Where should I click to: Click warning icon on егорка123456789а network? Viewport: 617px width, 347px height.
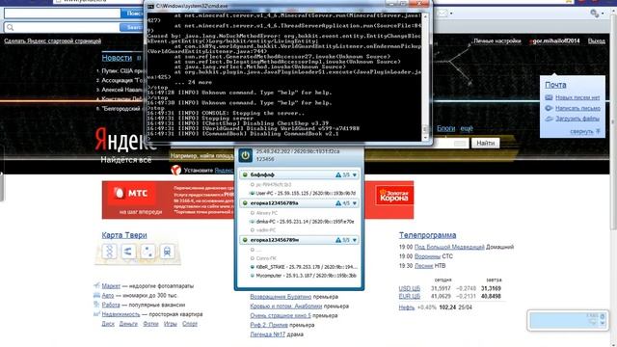coord(338,203)
